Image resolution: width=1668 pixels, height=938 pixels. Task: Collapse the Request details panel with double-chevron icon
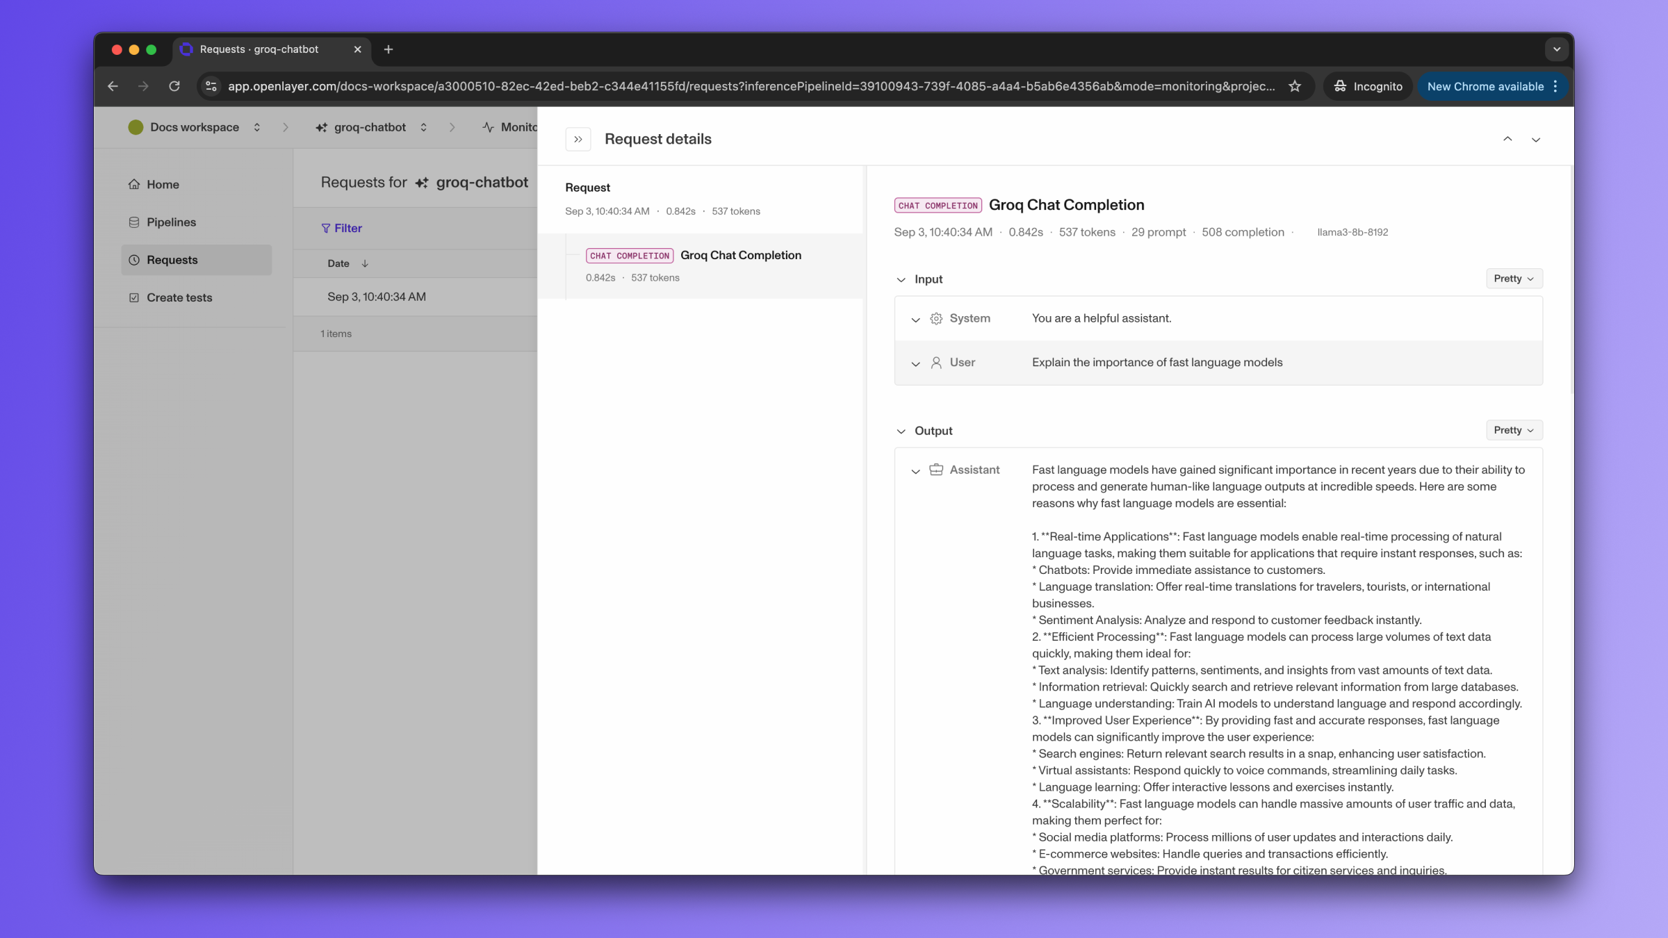[578, 139]
